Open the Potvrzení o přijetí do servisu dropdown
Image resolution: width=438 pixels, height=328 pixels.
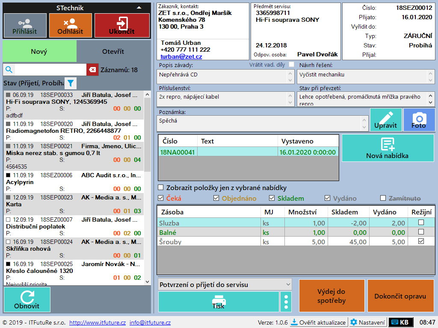click(x=225, y=284)
